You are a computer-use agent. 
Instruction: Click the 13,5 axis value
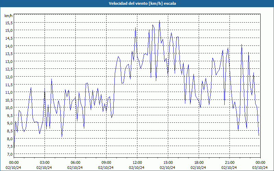(x=9, y=54)
